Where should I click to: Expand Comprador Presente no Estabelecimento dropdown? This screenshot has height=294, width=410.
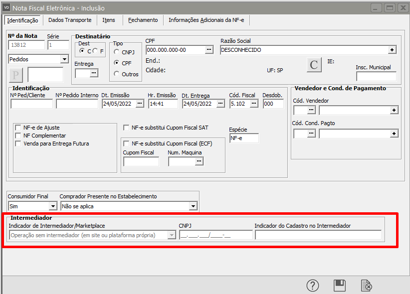193,206
